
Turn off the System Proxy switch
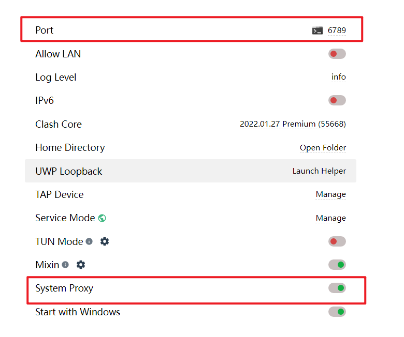[337, 288]
